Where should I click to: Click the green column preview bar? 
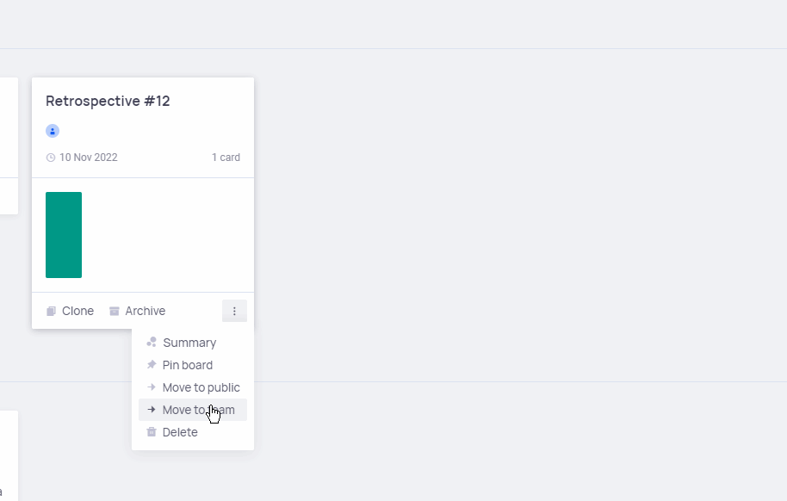64,235
